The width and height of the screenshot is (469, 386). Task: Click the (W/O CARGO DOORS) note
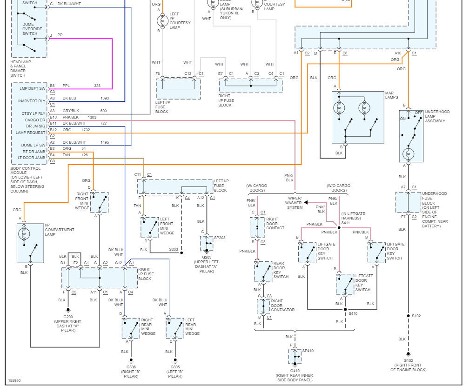coord(339,188)
